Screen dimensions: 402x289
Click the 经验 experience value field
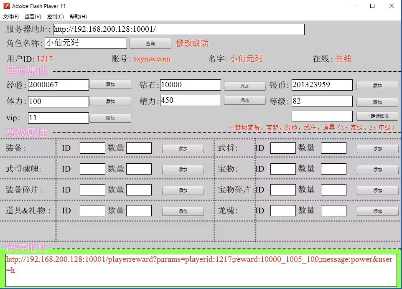pyautogui.click(x=59, y=85)
